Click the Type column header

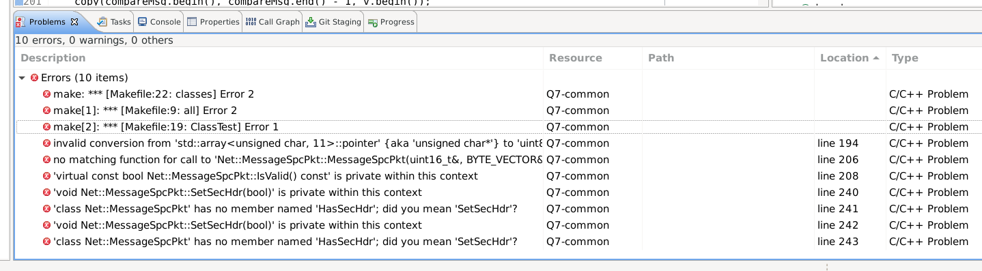pos(934,58)
